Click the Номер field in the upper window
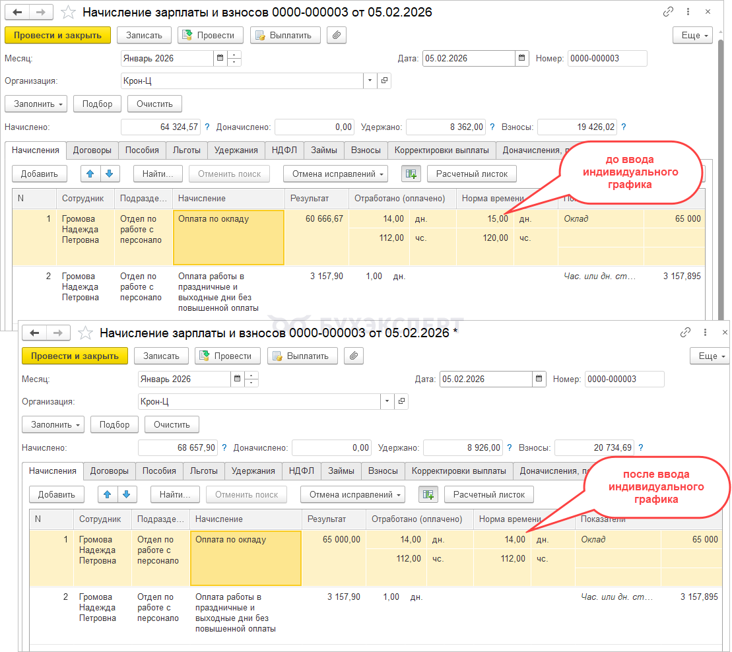The width and height of the screenshot is (732, 652). pyautogui.click(x=607, y=58)
